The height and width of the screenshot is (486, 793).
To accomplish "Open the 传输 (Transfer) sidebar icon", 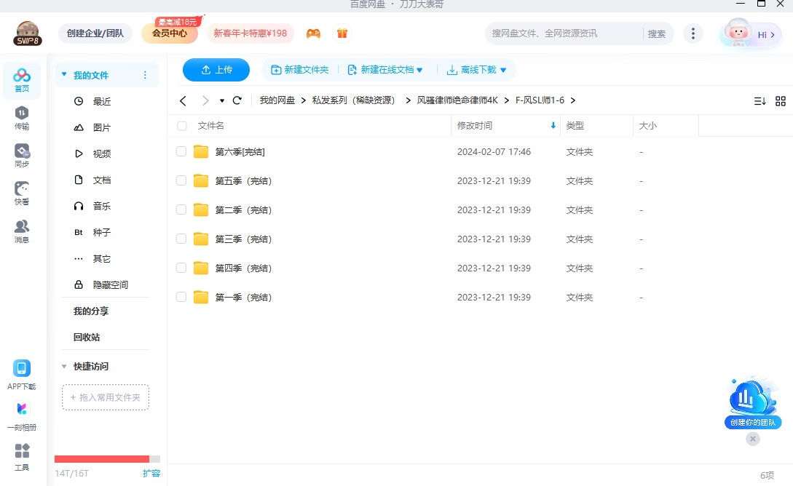I will (x=22, y=117).
